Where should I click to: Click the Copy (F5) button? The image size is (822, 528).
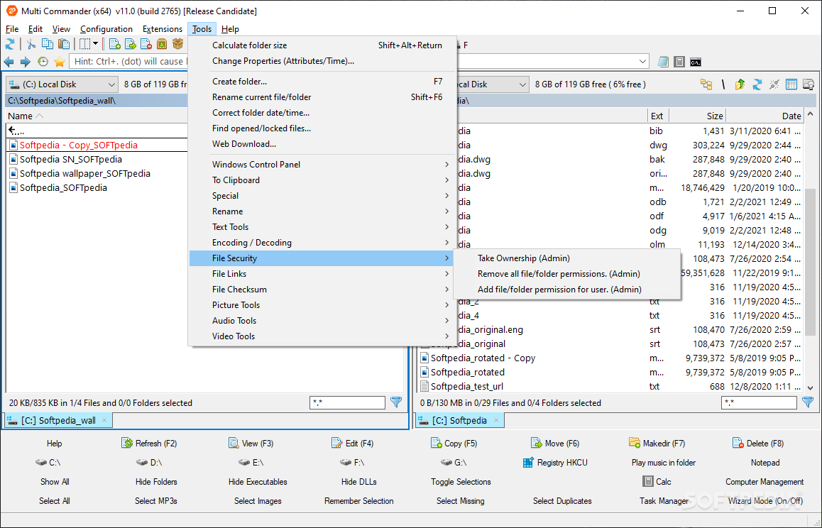[454, 443]
